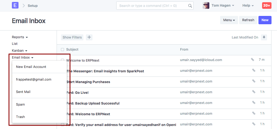Open the Menu dropdown button
Image resolution: width=277 pixels, height=129 pixels.
pyautogui.click(x=229, y=20)
